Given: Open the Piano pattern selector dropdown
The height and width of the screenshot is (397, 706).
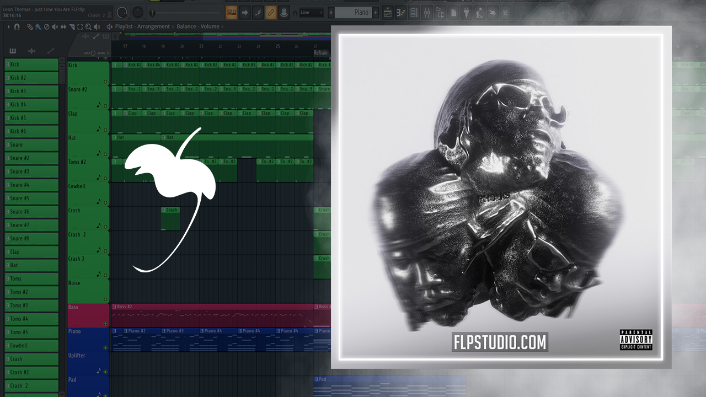Looking at the screenshot, I should (353, 12).
